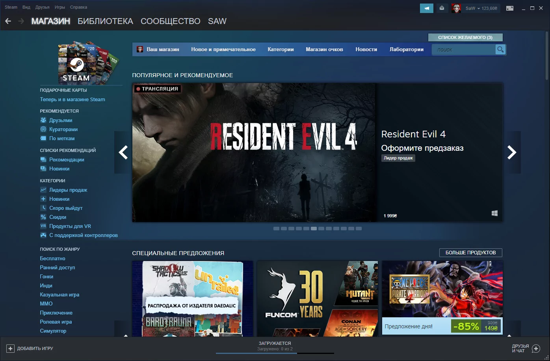Open the By tags icon

[x=43, y=138]
